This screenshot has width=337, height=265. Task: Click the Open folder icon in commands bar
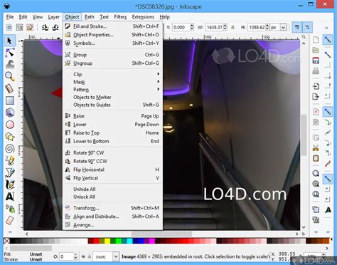[x=316, y=50]
